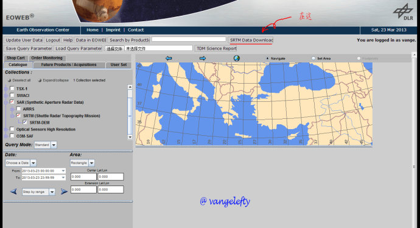Open TDM Science Report button
This screenshot has height=228, width=420.
217,49
